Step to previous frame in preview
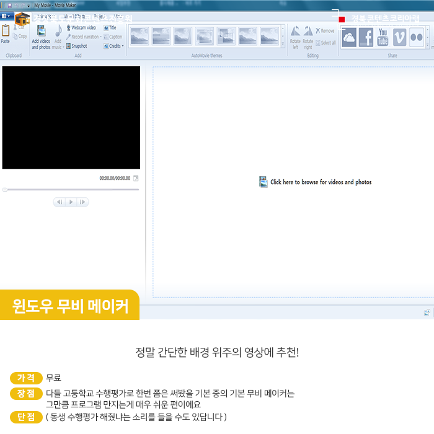The height and width of the screenshot is (434, 434). (x=60, y=202)
